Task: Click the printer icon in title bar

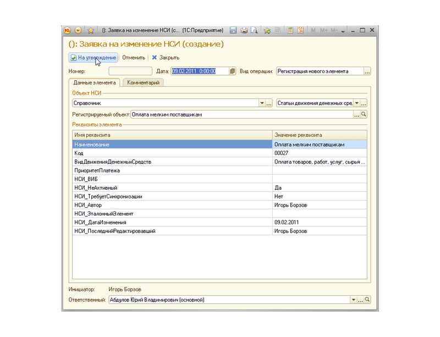Action: [244, 31]
